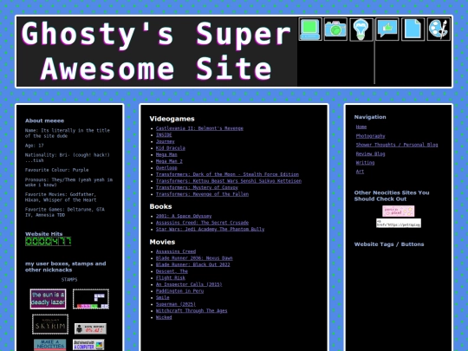Open the Kid Dracula link

pos(171,148)
